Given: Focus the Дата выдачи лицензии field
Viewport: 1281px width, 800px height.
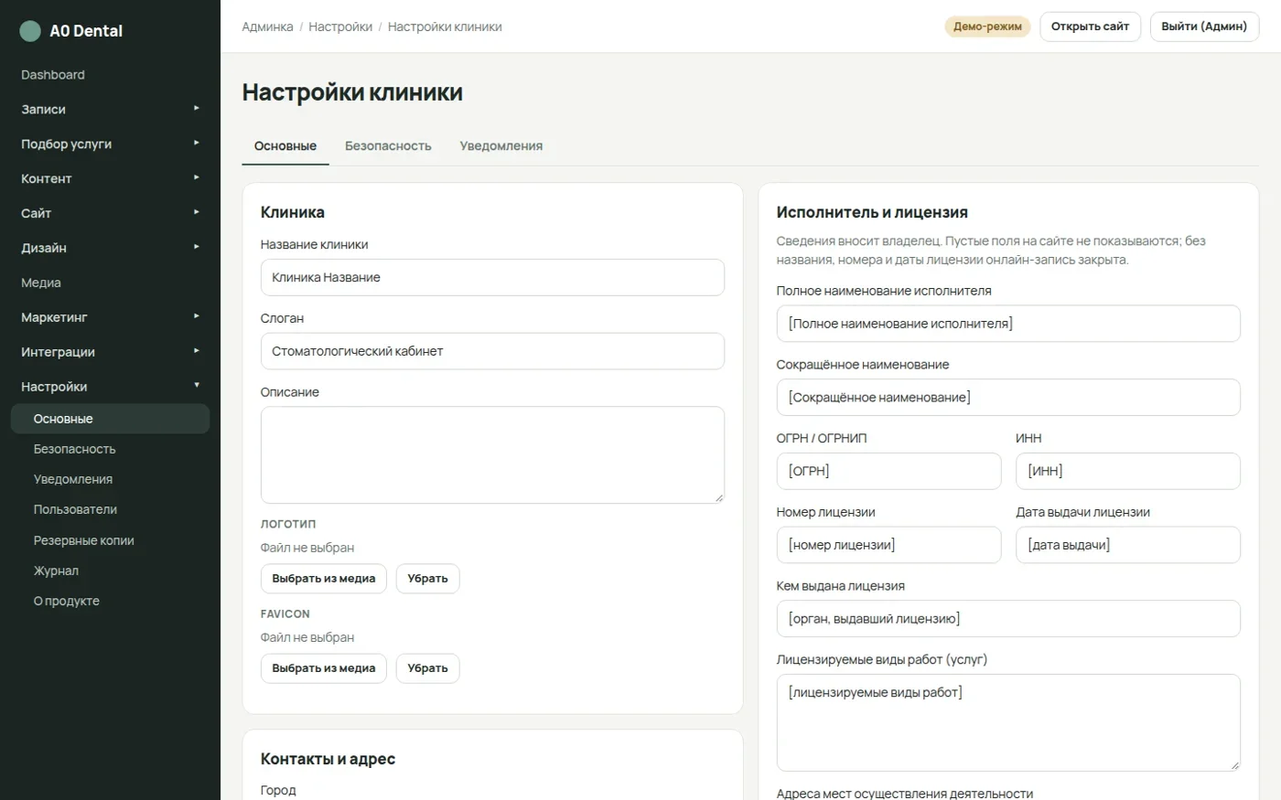Looking at the screenshot, I should 1128,545.
